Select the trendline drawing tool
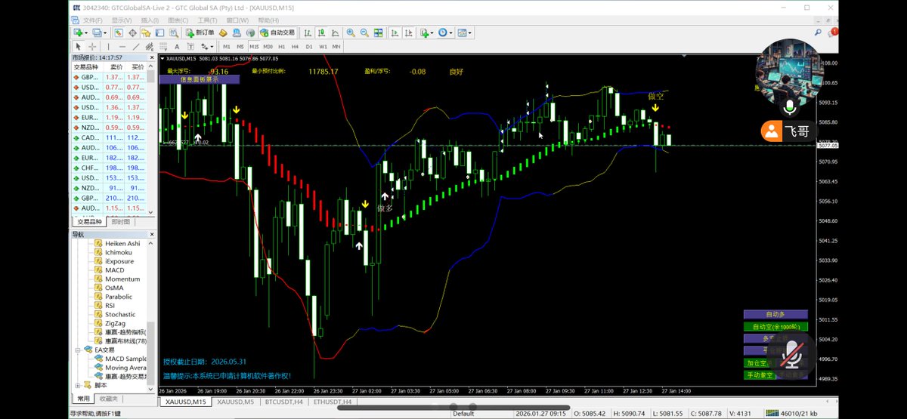 click(x=136, y=47)
